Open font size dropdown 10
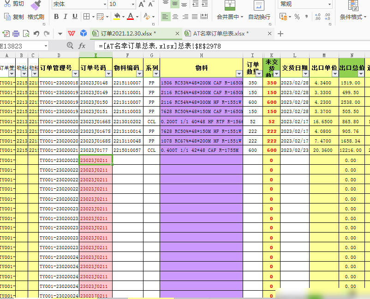The image size is (370, 299). (133, 4)
